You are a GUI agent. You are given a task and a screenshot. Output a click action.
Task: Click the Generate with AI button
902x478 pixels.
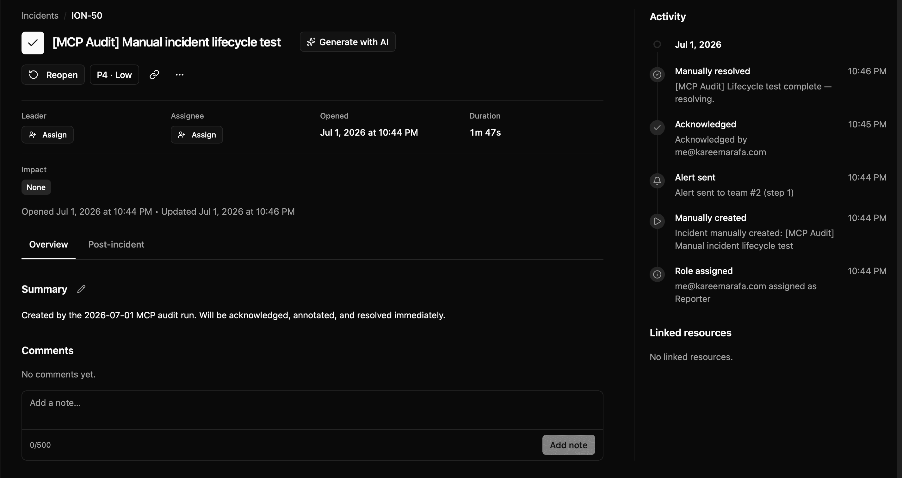pos(347,42)
